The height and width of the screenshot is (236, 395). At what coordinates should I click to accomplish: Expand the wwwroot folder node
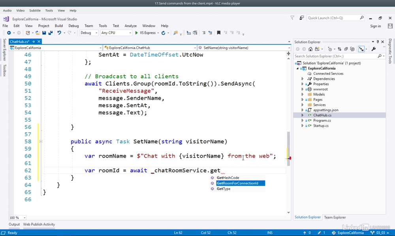click(x=303, y=89)
